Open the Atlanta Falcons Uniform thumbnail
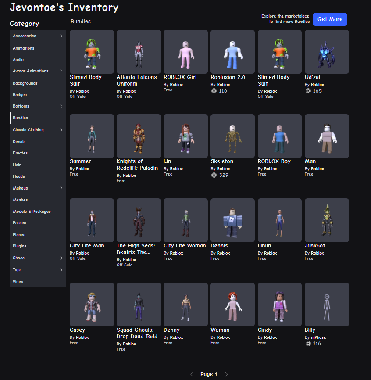The image size is (371, 380). [139, 52]
